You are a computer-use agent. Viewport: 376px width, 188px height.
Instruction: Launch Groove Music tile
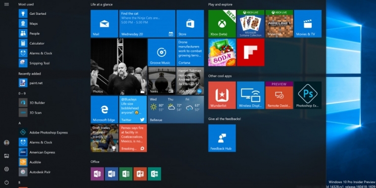pos(161,52)
